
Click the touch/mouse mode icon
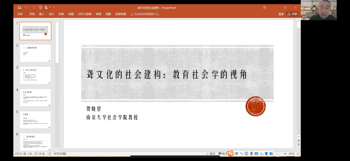46,7
